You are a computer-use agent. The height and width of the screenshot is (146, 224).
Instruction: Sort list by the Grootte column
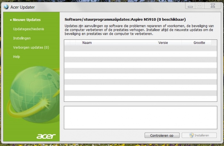click(194, 43)
